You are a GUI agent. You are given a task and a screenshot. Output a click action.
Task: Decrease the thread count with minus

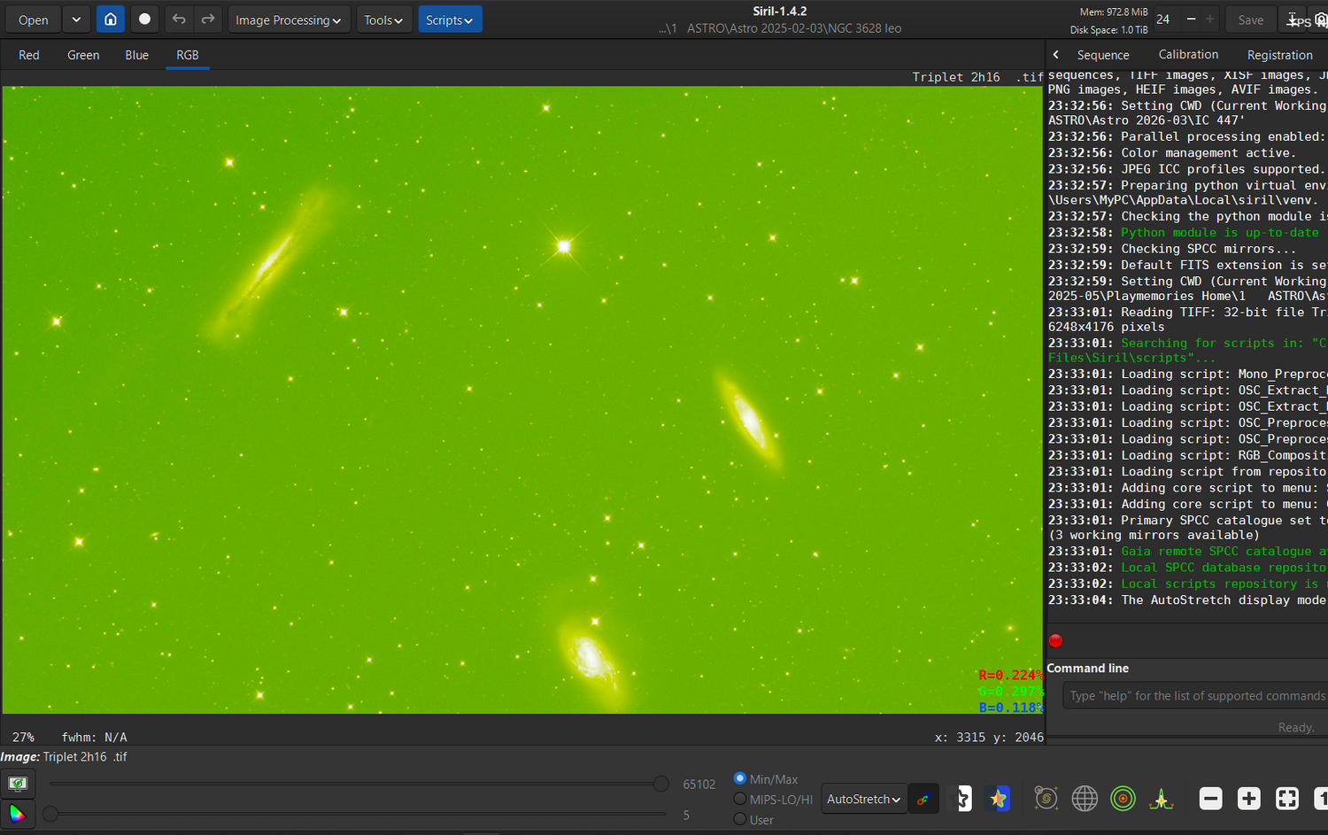pyautogui.click(x=1191, y=19)
